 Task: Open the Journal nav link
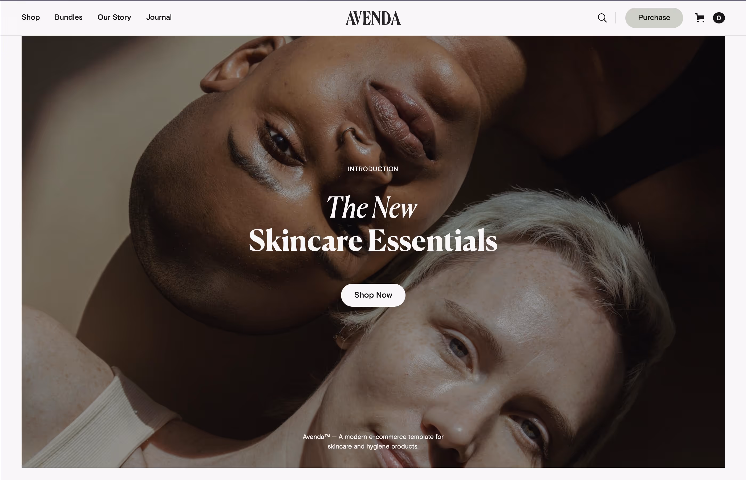159,17
